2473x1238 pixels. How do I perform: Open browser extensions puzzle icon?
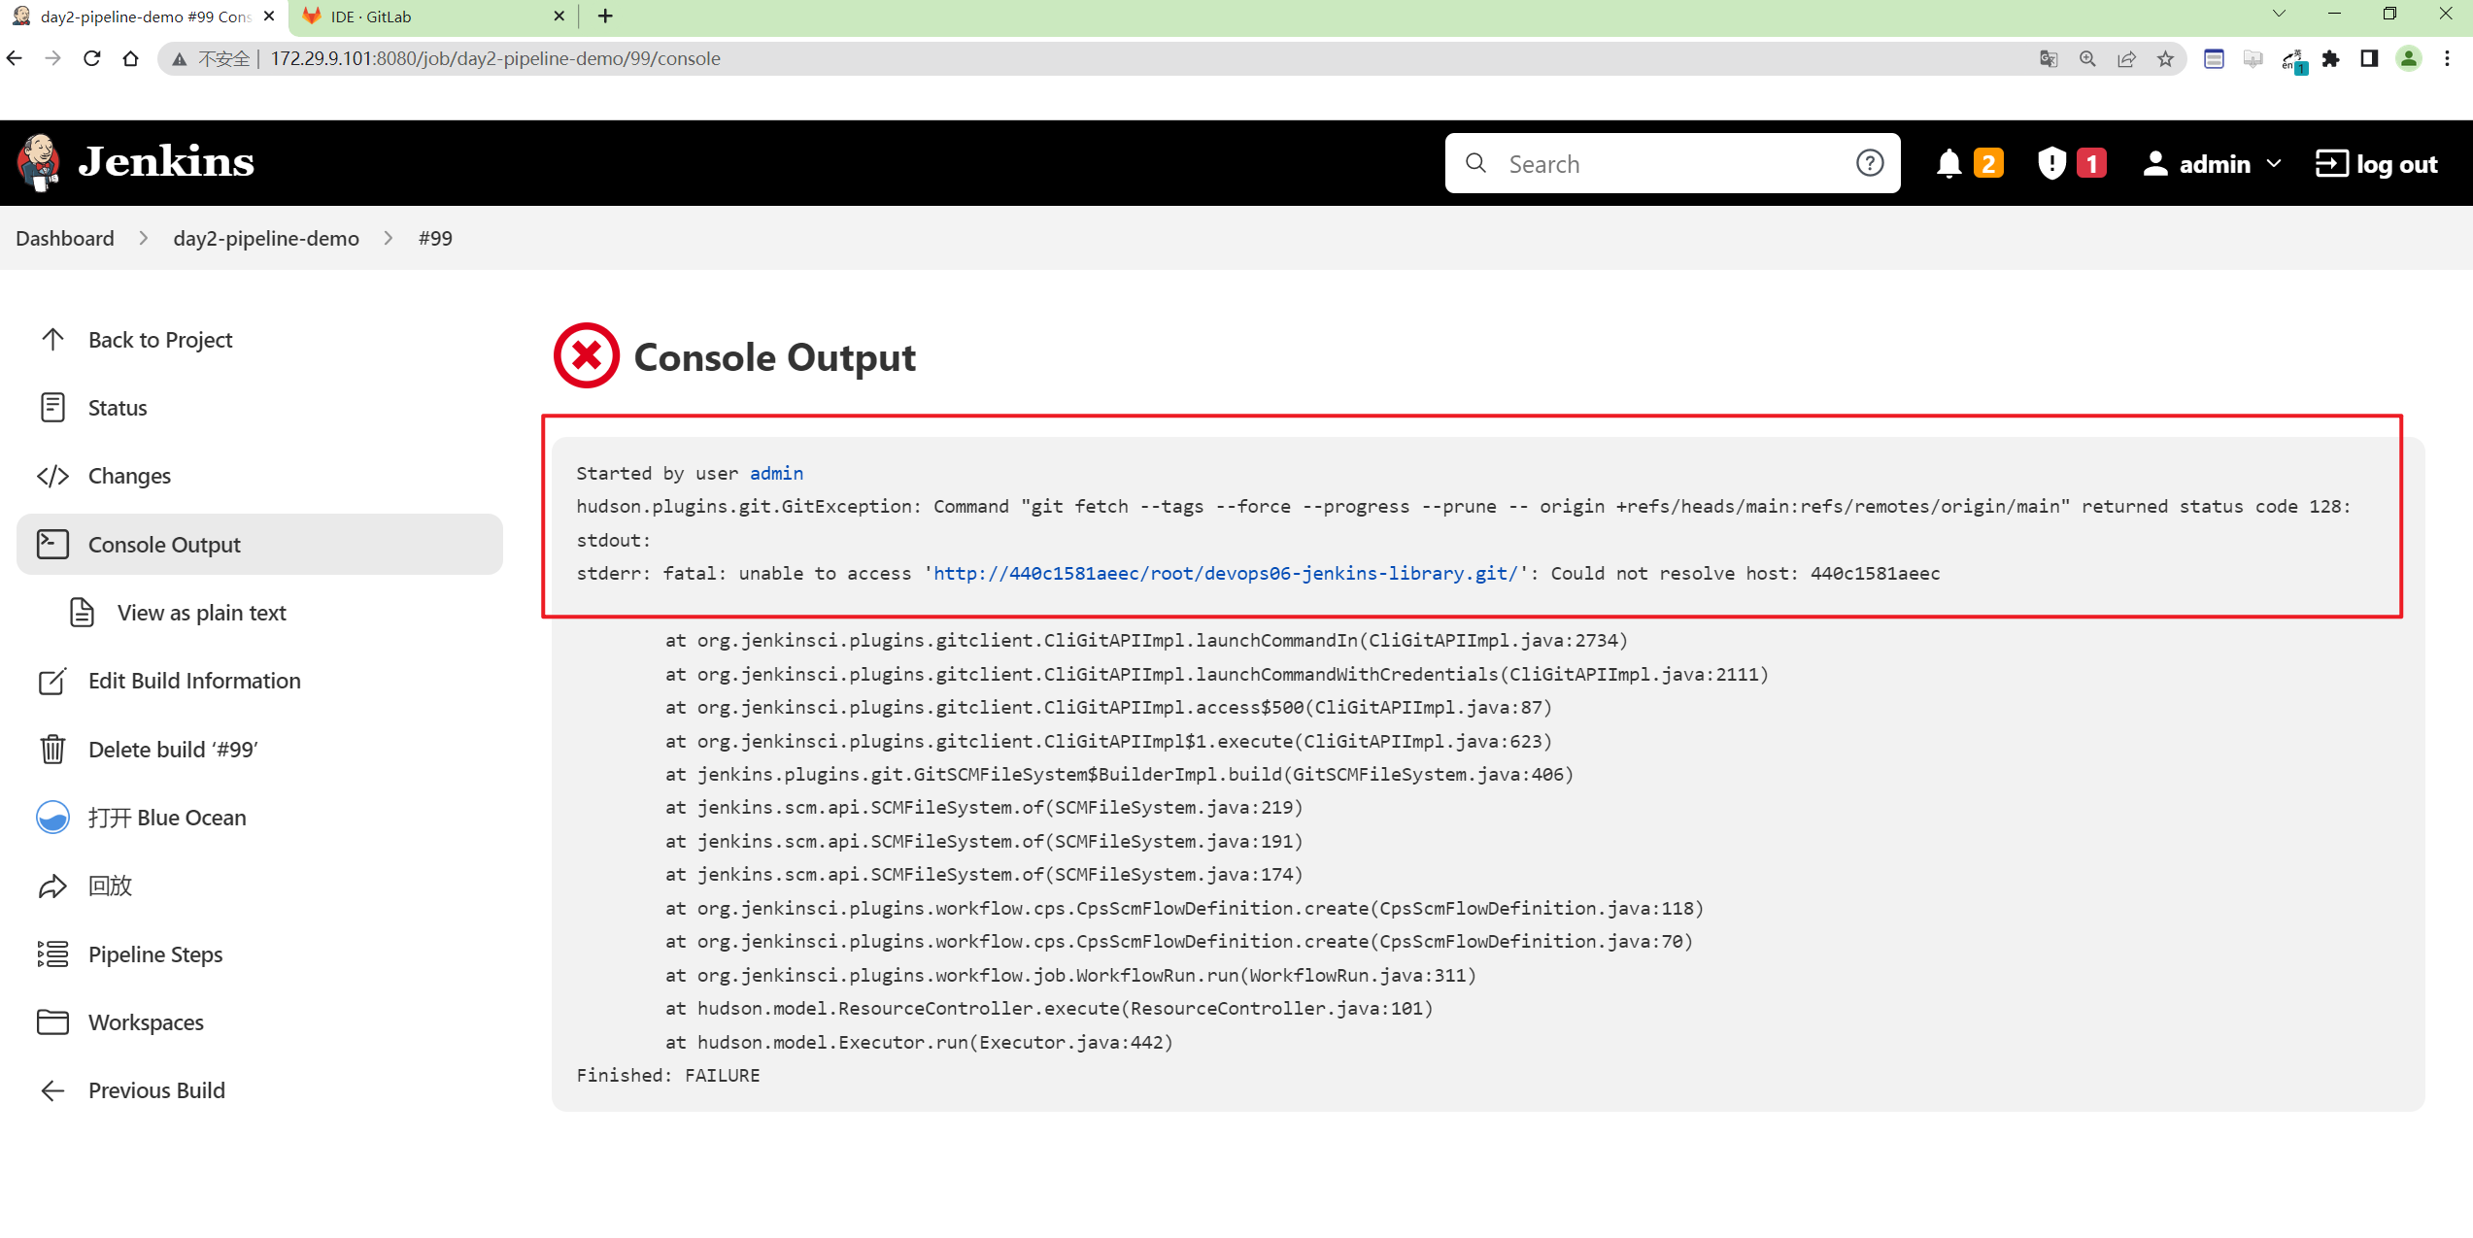pos(2330,59)
